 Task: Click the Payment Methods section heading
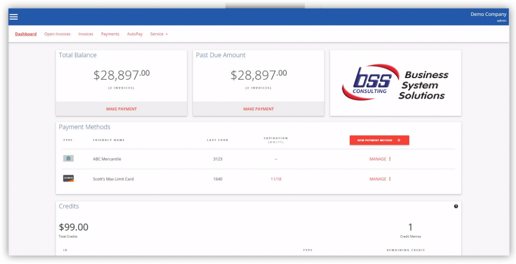85,127
